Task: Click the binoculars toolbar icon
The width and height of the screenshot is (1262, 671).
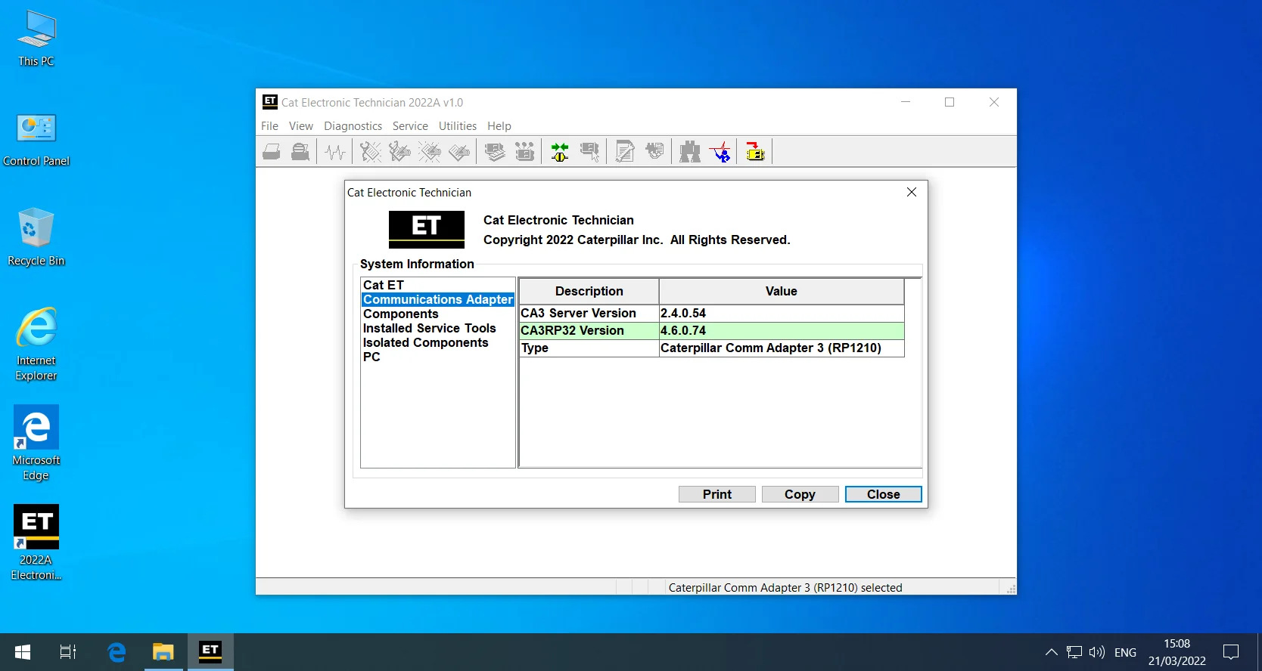Action: point(690,152)
